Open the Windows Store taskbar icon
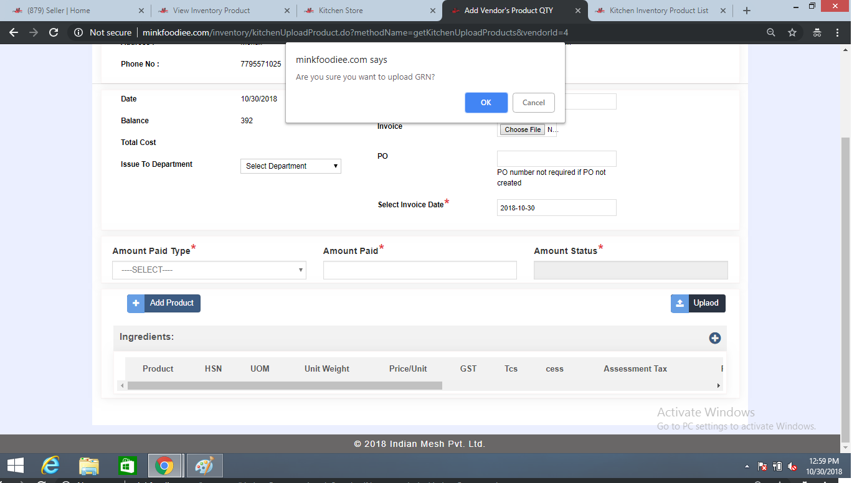Screen dimensions: 867x483 (x=127, y=466)
